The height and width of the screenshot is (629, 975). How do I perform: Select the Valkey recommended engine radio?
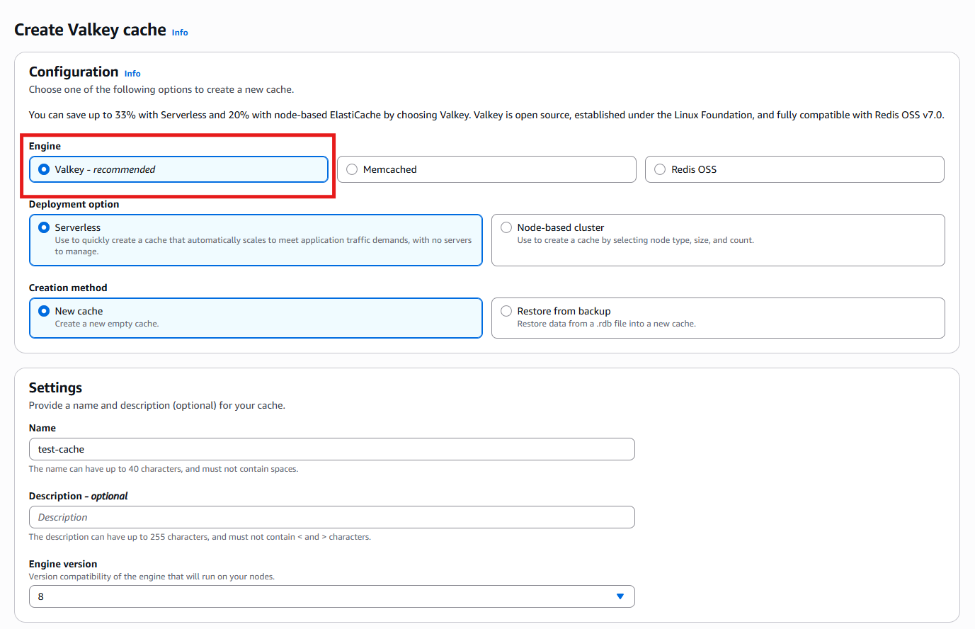[44, 169]
